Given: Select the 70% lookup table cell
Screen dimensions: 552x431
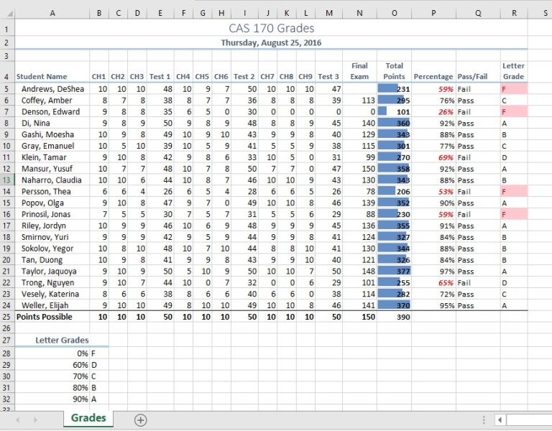Looking at the screenshot, I should [x=52, y=376].
